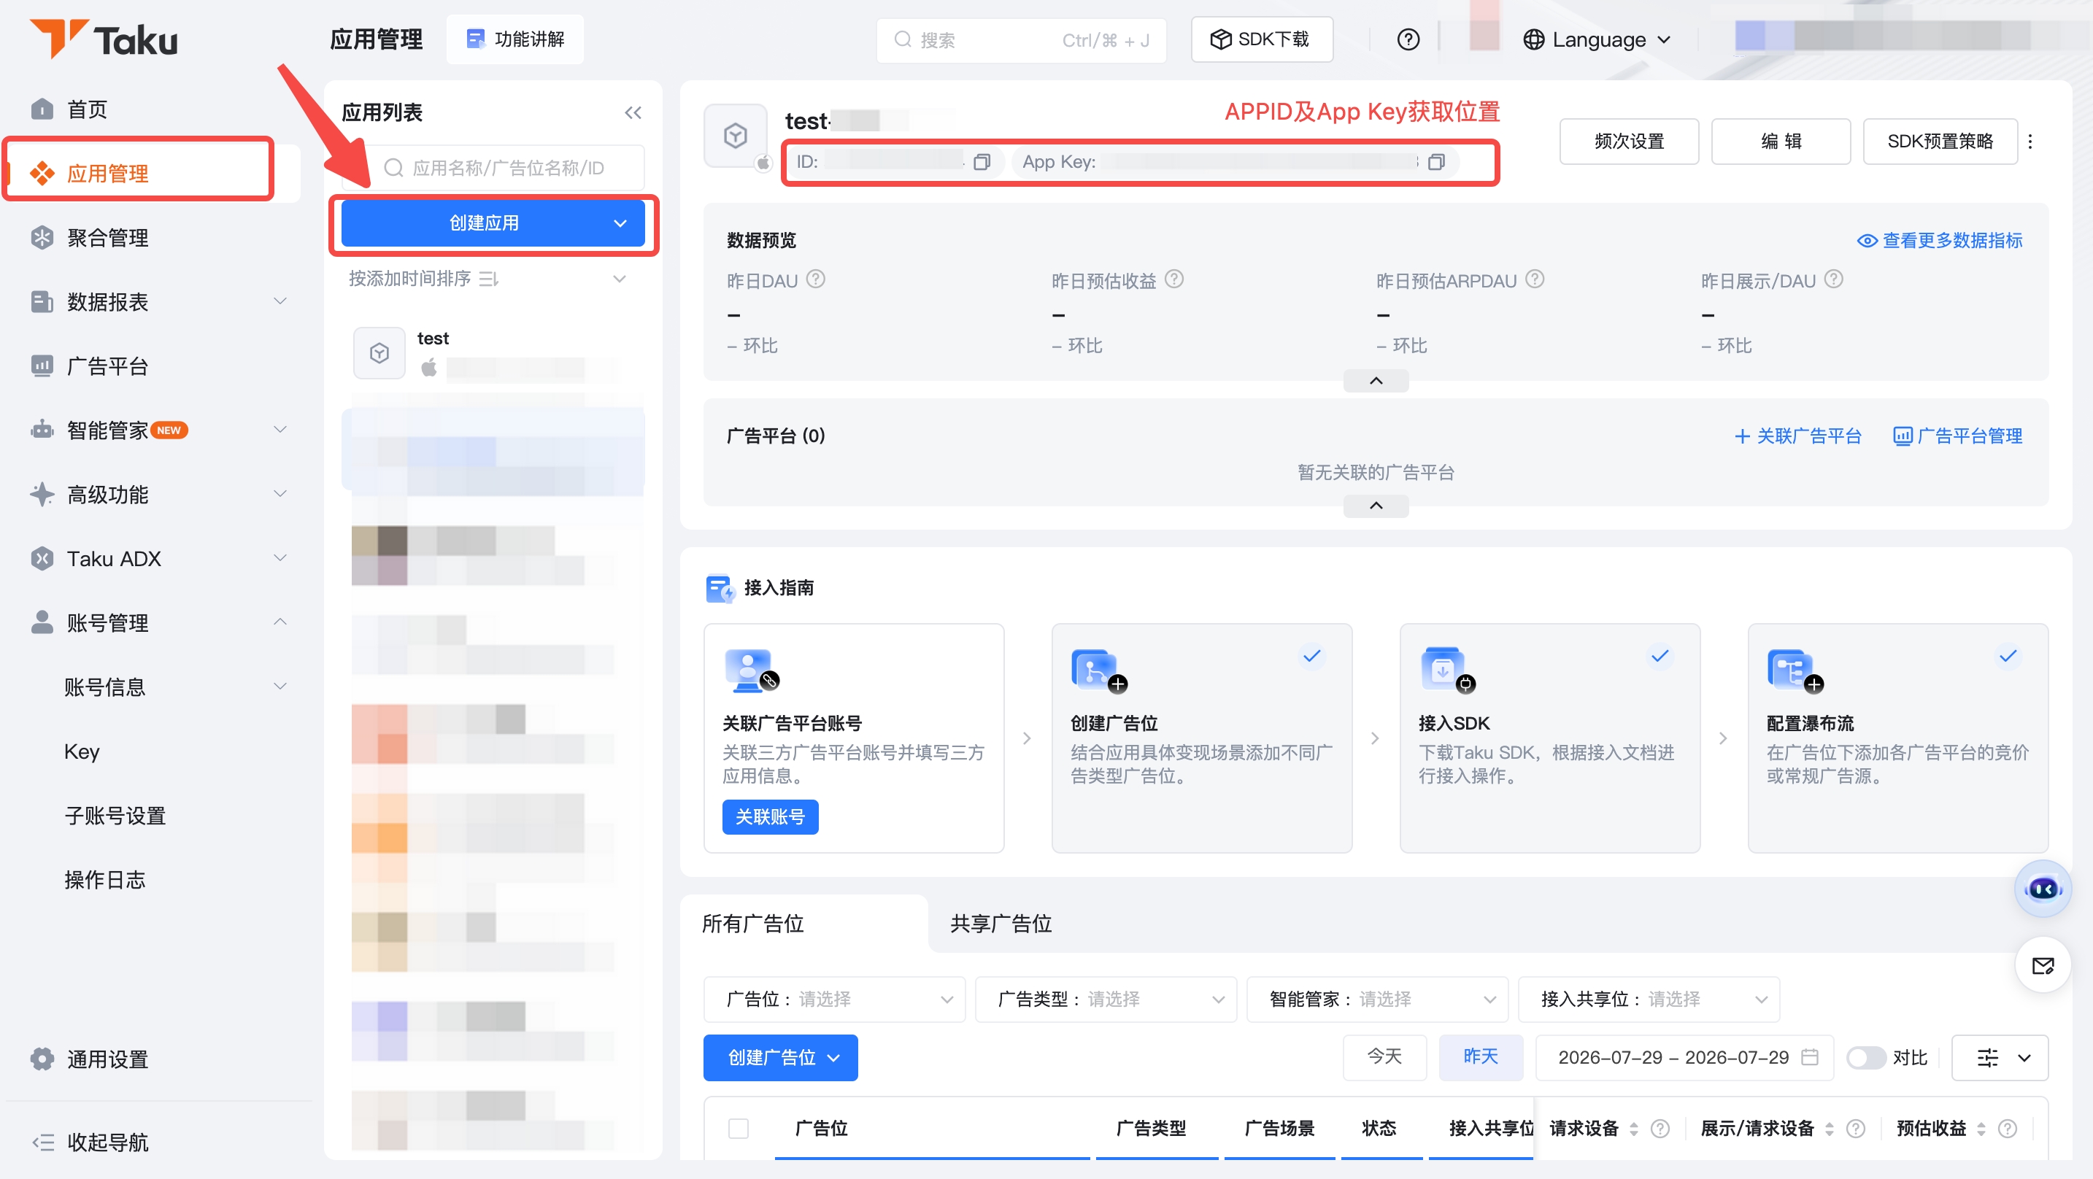Image resolution: width=2093 pixels, height=1179 pixels.
Task: Show info tooltip for 昨日预估ARPDAU
Action: 1535,279
